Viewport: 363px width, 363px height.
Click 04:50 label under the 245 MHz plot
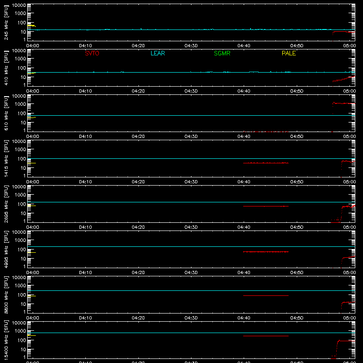(297, 46)
